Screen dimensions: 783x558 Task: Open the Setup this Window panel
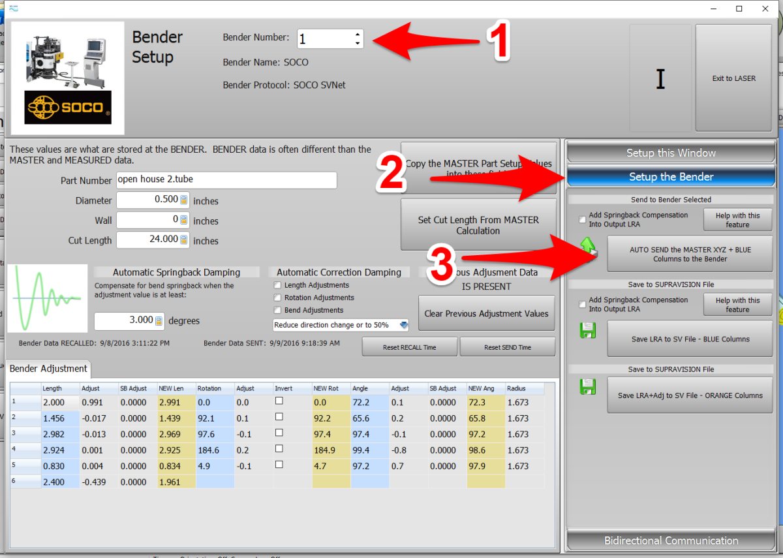pos(671,153)
